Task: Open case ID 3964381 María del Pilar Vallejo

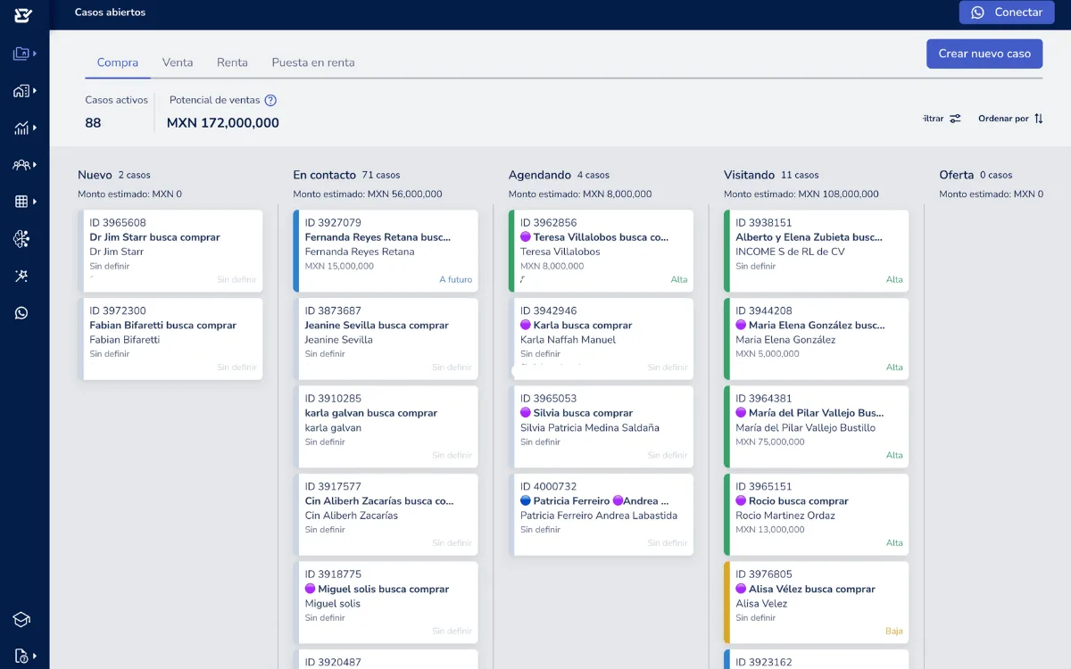Action: point(818,426)
